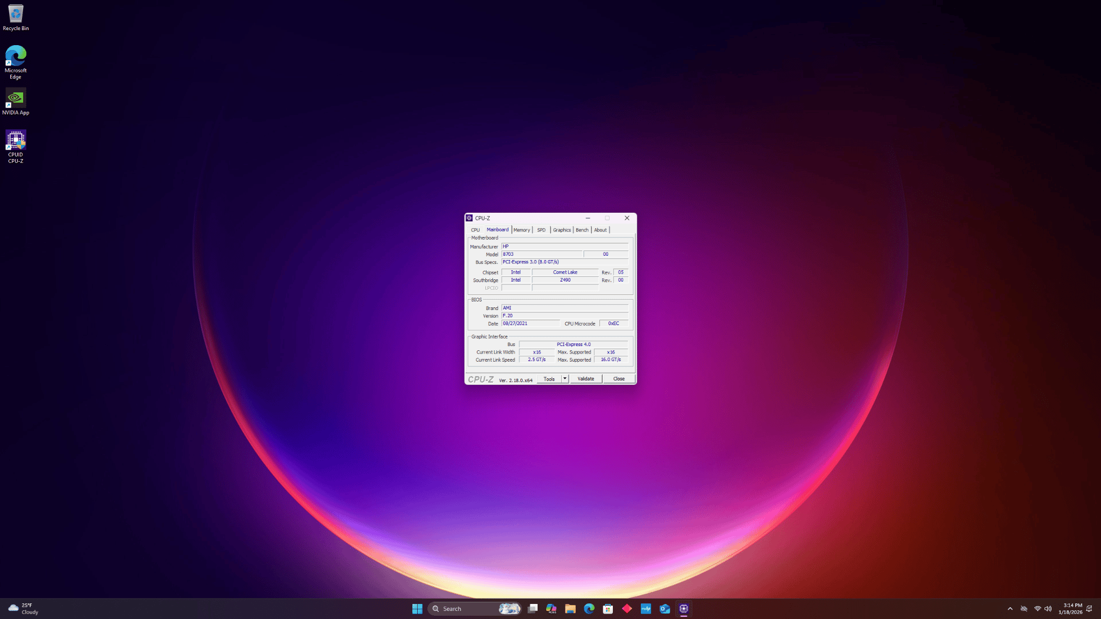Launch Microsoft 365 Copilot from the taskbar
The image size is (1101, 619).
(552, 609)
